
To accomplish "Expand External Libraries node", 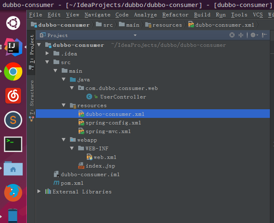I will [39, 191].
